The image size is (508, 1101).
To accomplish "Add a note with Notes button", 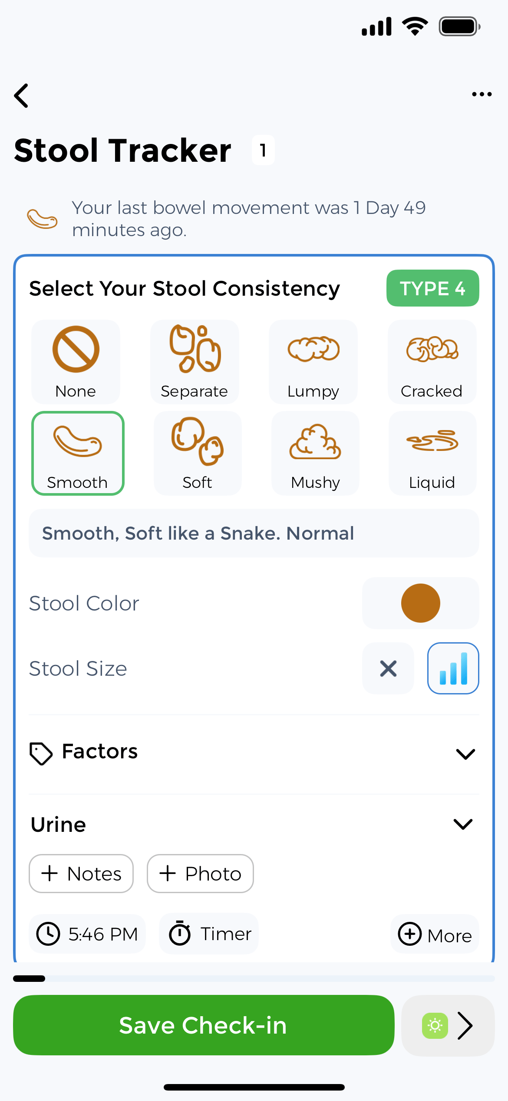I will point(81,874).
